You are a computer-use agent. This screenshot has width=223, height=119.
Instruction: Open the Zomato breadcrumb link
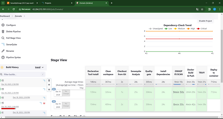pos(18,16)
